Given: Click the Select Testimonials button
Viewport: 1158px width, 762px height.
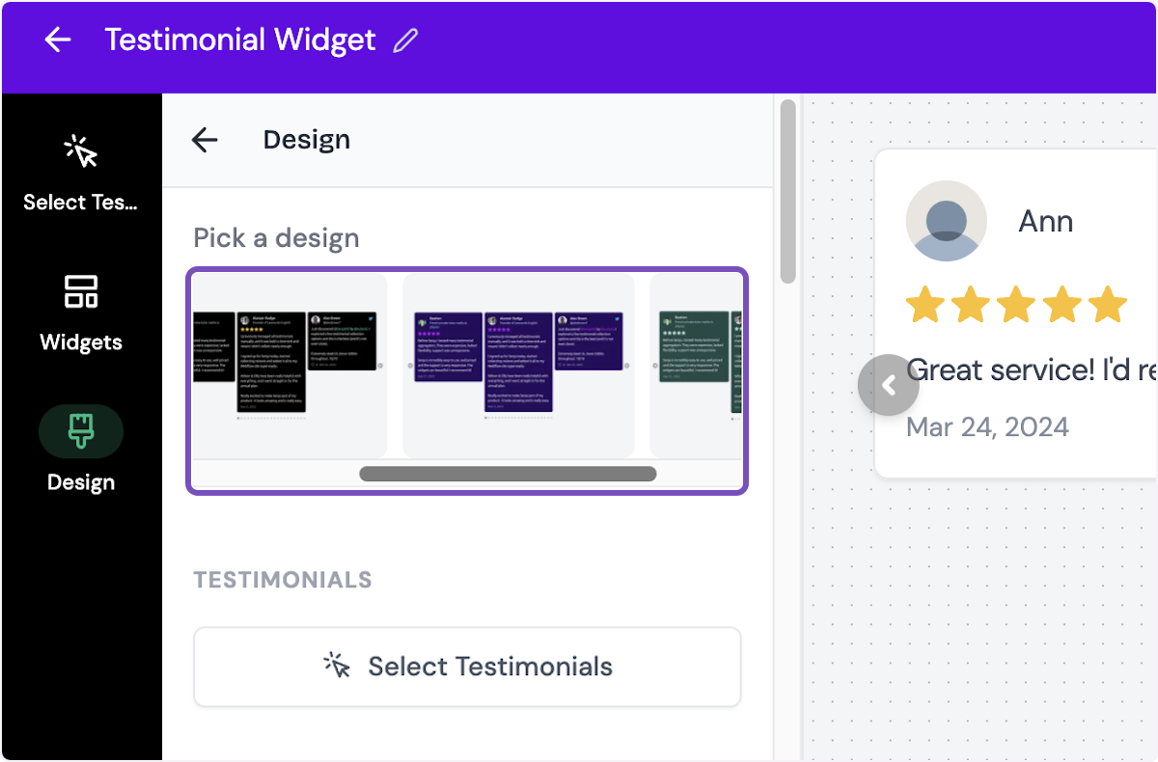Looking at the screenshot, I should (x=467, y=666).
